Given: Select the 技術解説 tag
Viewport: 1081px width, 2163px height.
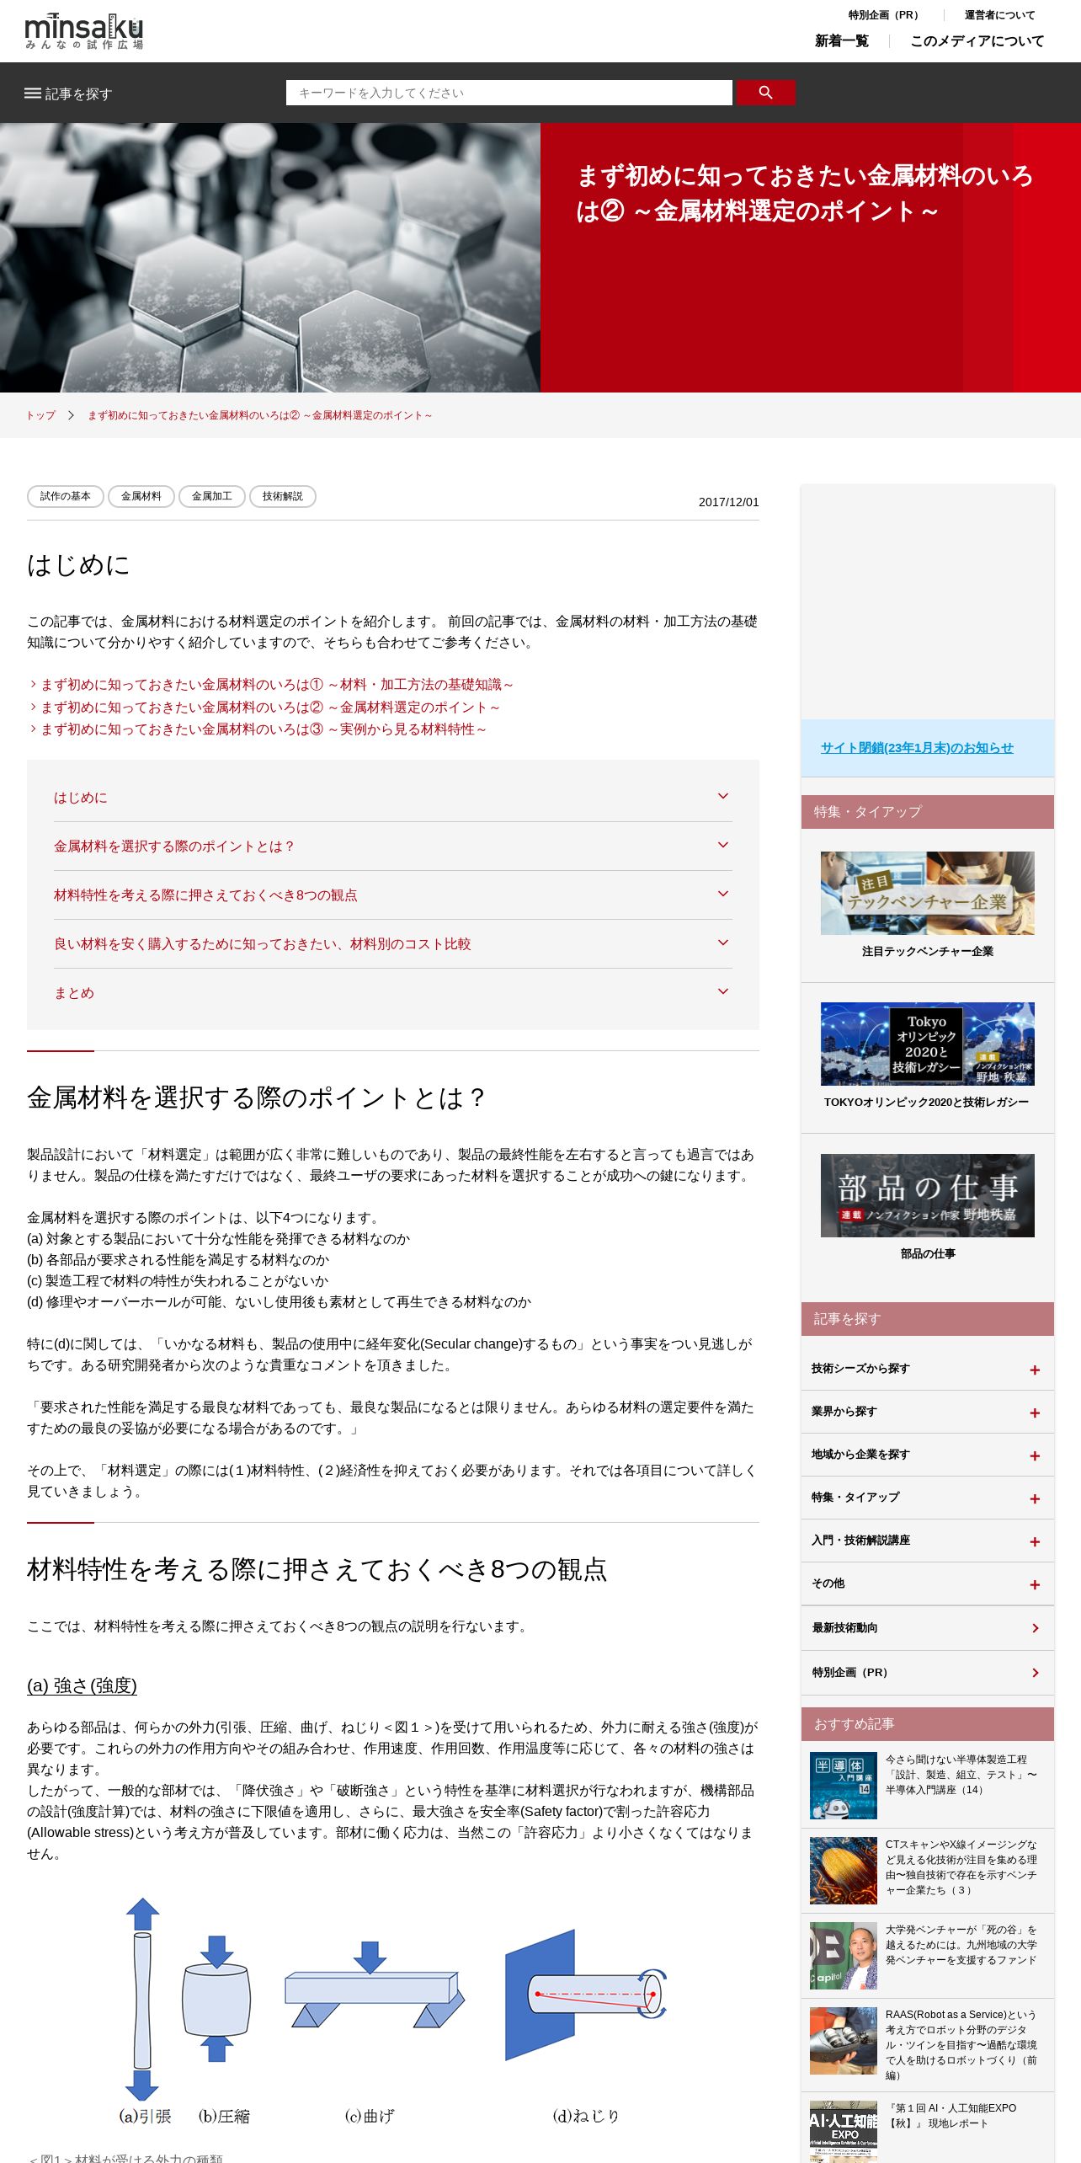Looking at the screenshot, I should coord(283,496).
